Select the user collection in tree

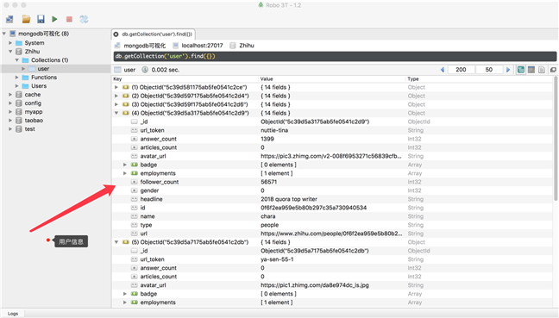43,69
